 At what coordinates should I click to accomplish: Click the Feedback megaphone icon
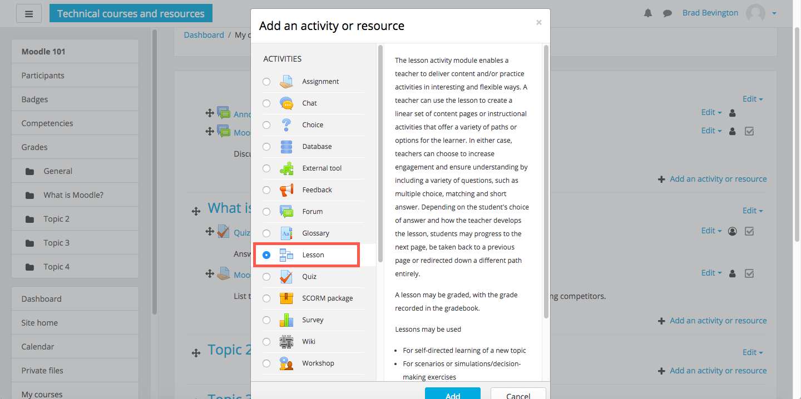click(x=286, y=190)
